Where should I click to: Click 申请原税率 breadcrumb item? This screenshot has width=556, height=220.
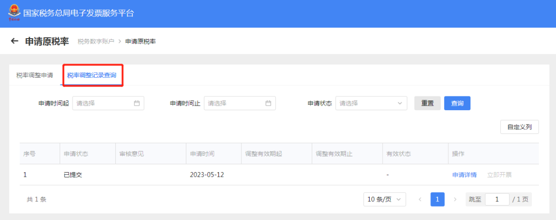click(141, 42)
